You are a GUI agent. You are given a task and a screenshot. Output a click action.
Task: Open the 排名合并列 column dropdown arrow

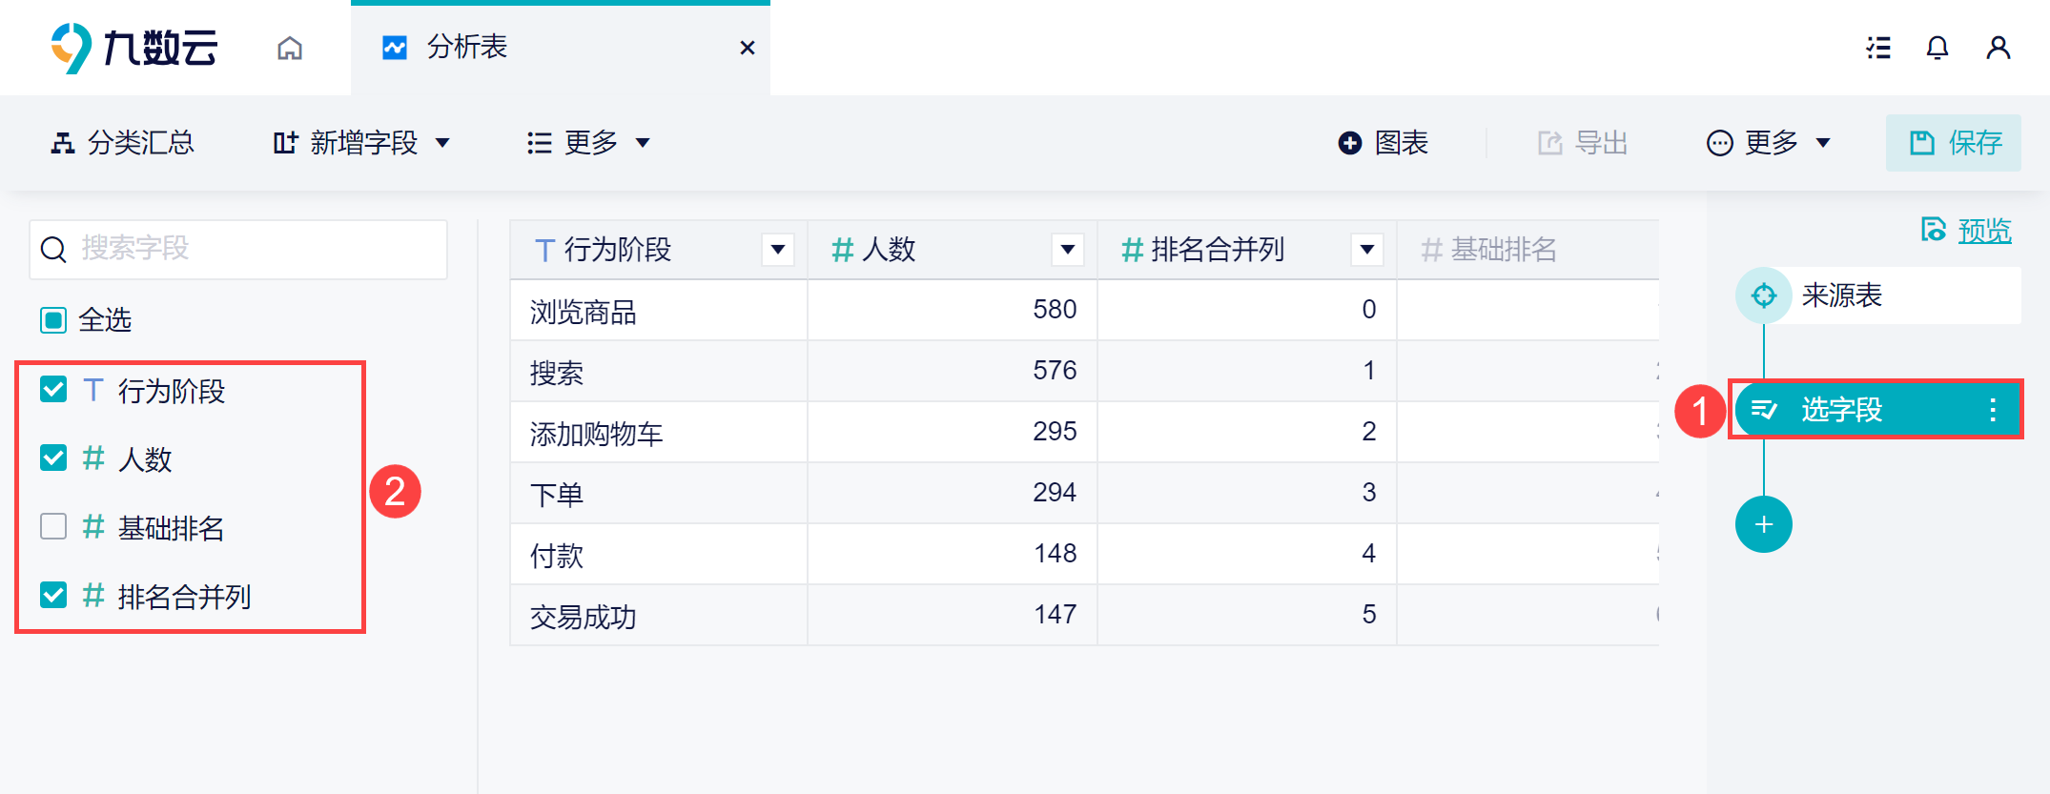coord(1367,250)
